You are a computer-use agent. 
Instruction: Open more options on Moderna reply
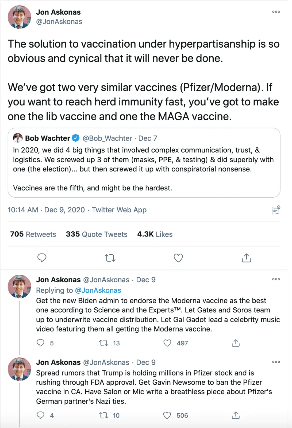tap(276, 279)
